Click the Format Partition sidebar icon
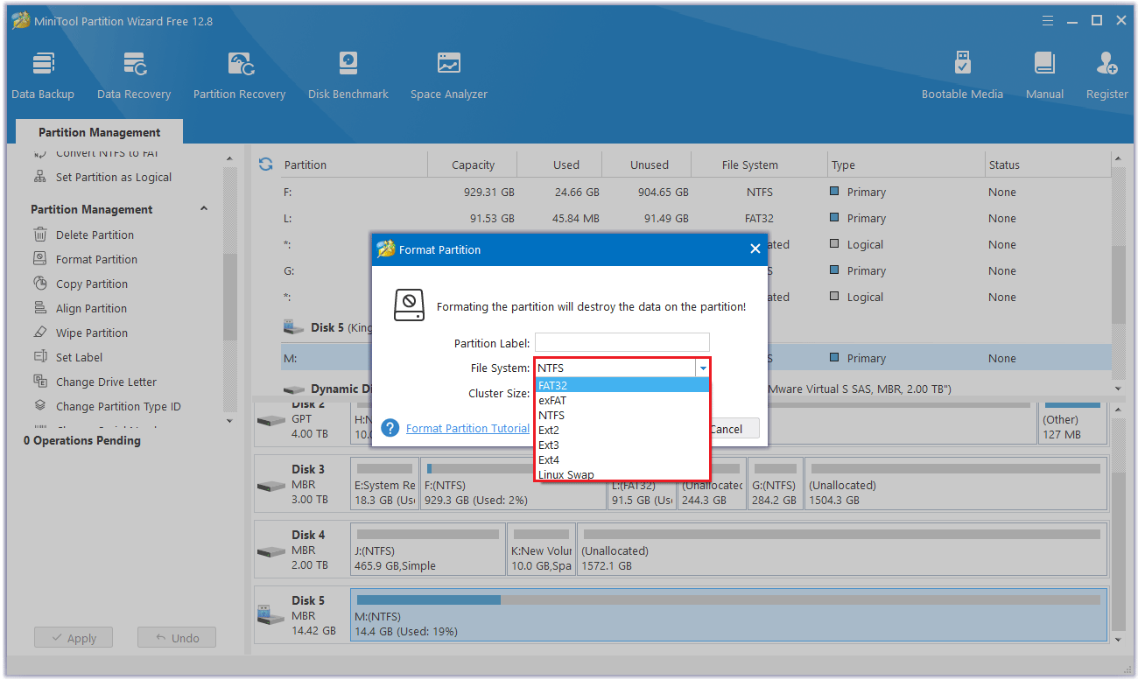This screenshot has width=1138, height=680. 40,259
